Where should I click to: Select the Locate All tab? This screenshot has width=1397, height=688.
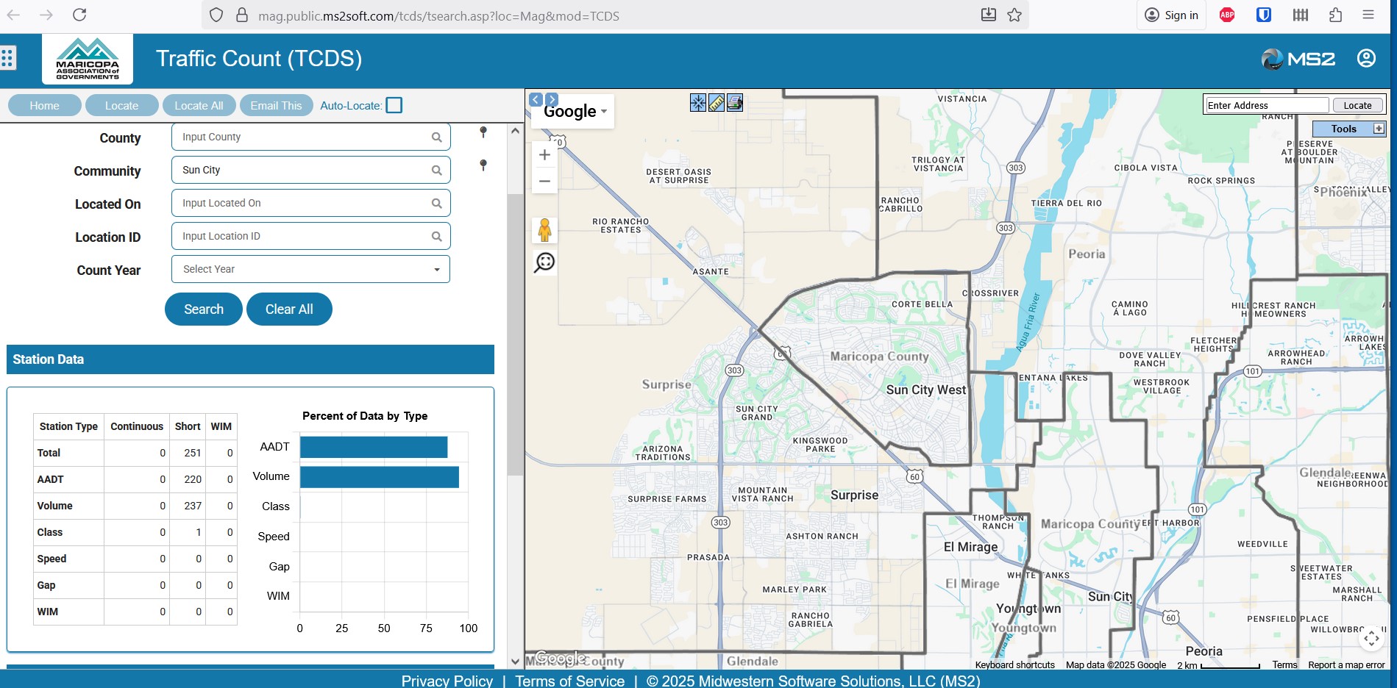click(x=199, y=106)
